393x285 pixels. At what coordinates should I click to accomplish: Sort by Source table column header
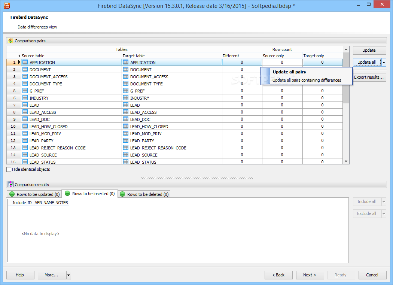(71, 56)
